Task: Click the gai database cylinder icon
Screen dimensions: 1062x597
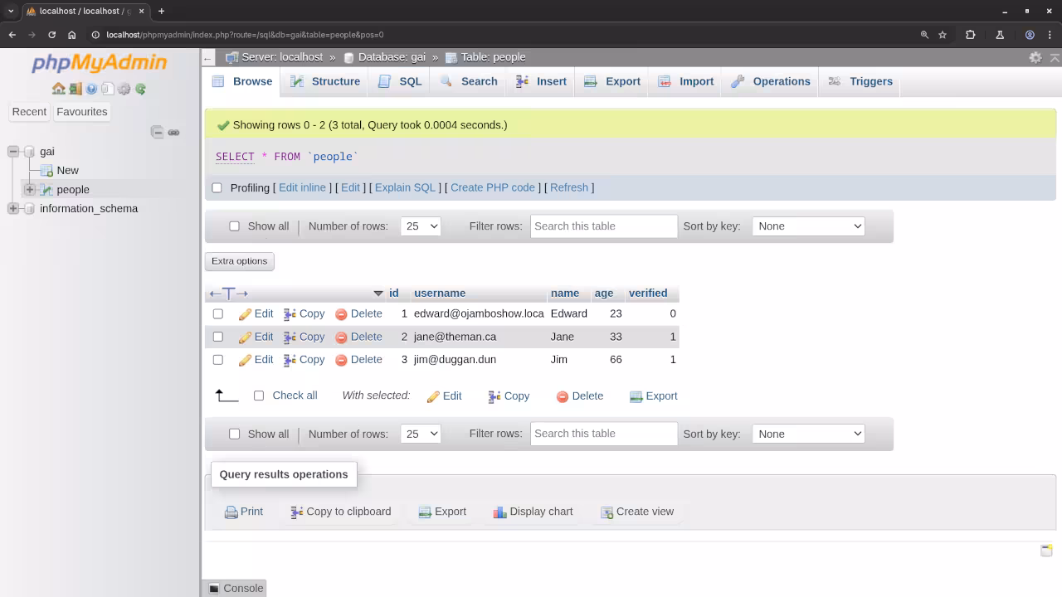Action: click(29, 152)
